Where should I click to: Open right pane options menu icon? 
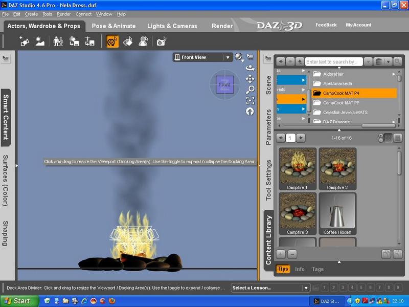pyautogui.click(x=268, y=59)
